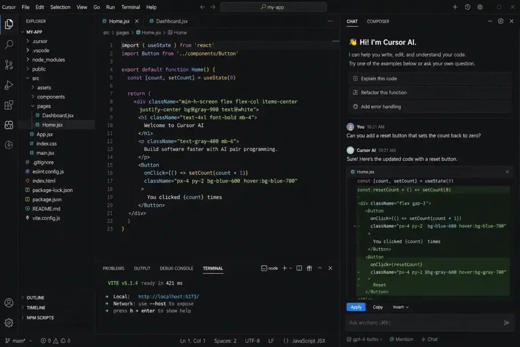Open the settings gear in title bar
The height and width of the screenshot is (347, 520).
point(480,7)
